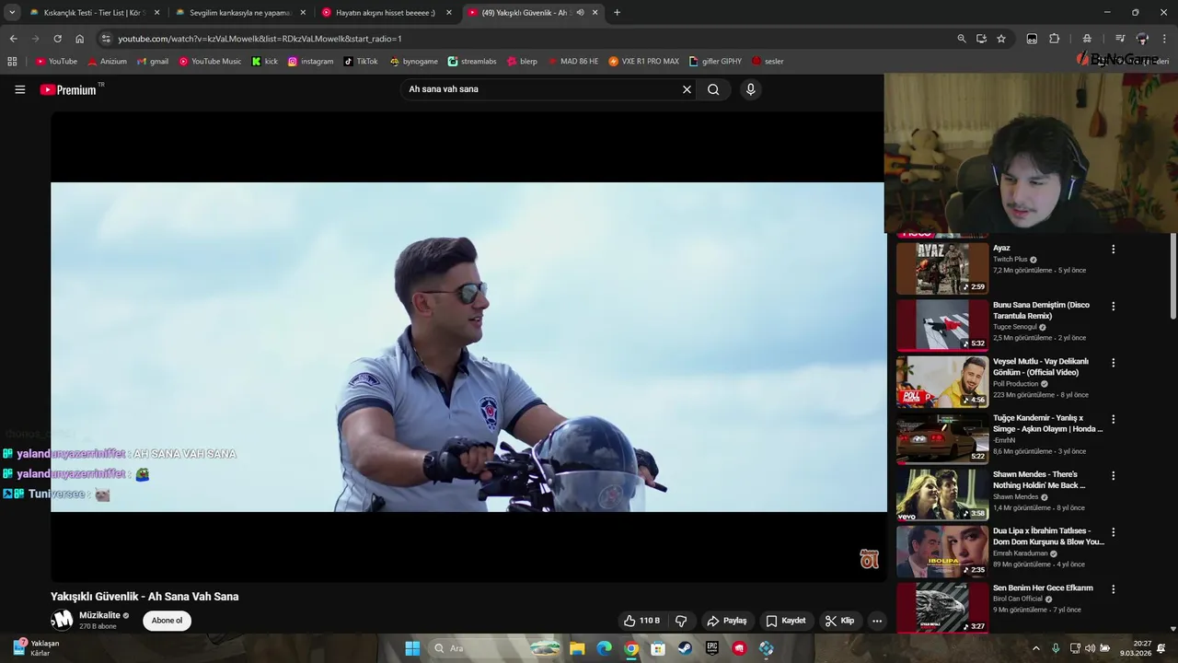
Task: Open File Explorer from taskbar
Action: pos(577,648)
